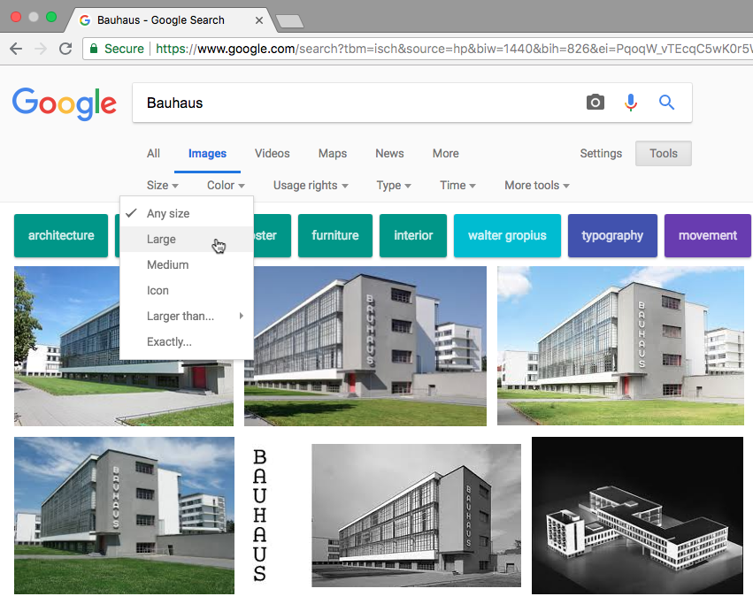Choose Large in the size menu
The height and width of the screenshot is (604, 753).
161,239
